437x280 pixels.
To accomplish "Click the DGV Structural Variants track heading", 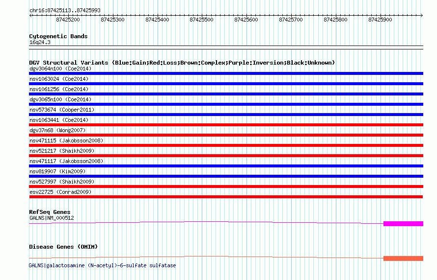I will coord(182,63).
